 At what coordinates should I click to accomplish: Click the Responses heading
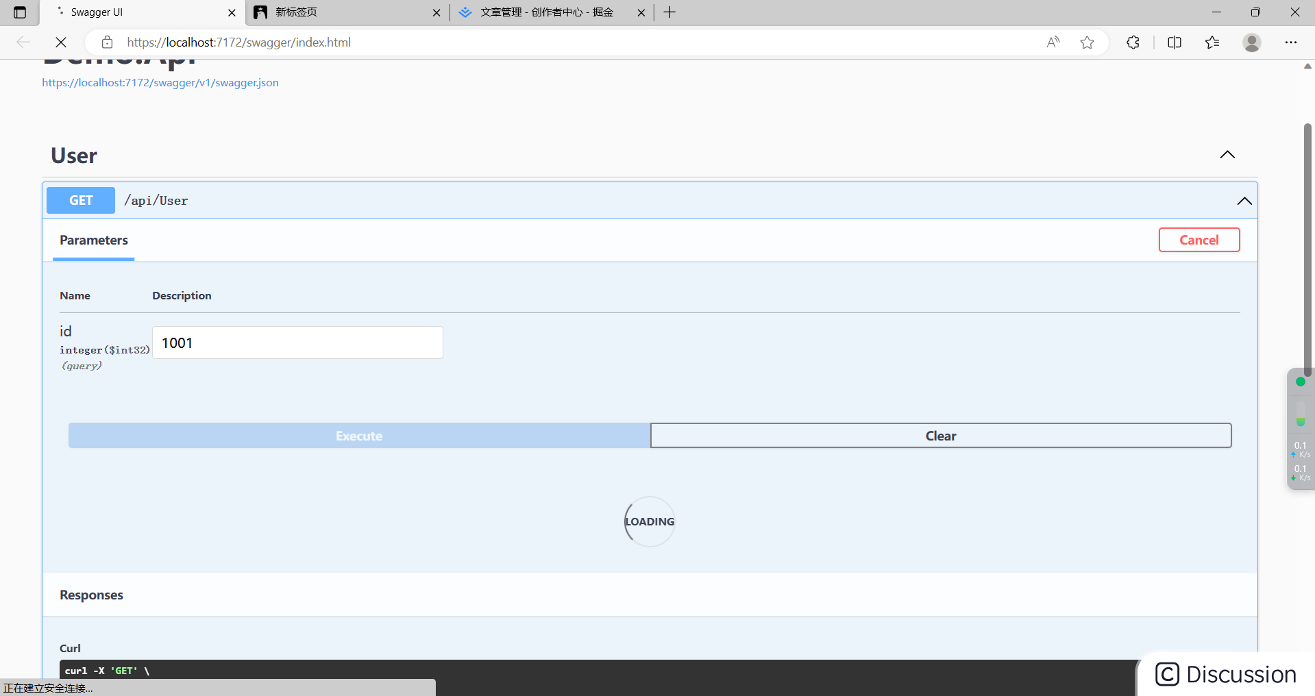tap(91, 595)
